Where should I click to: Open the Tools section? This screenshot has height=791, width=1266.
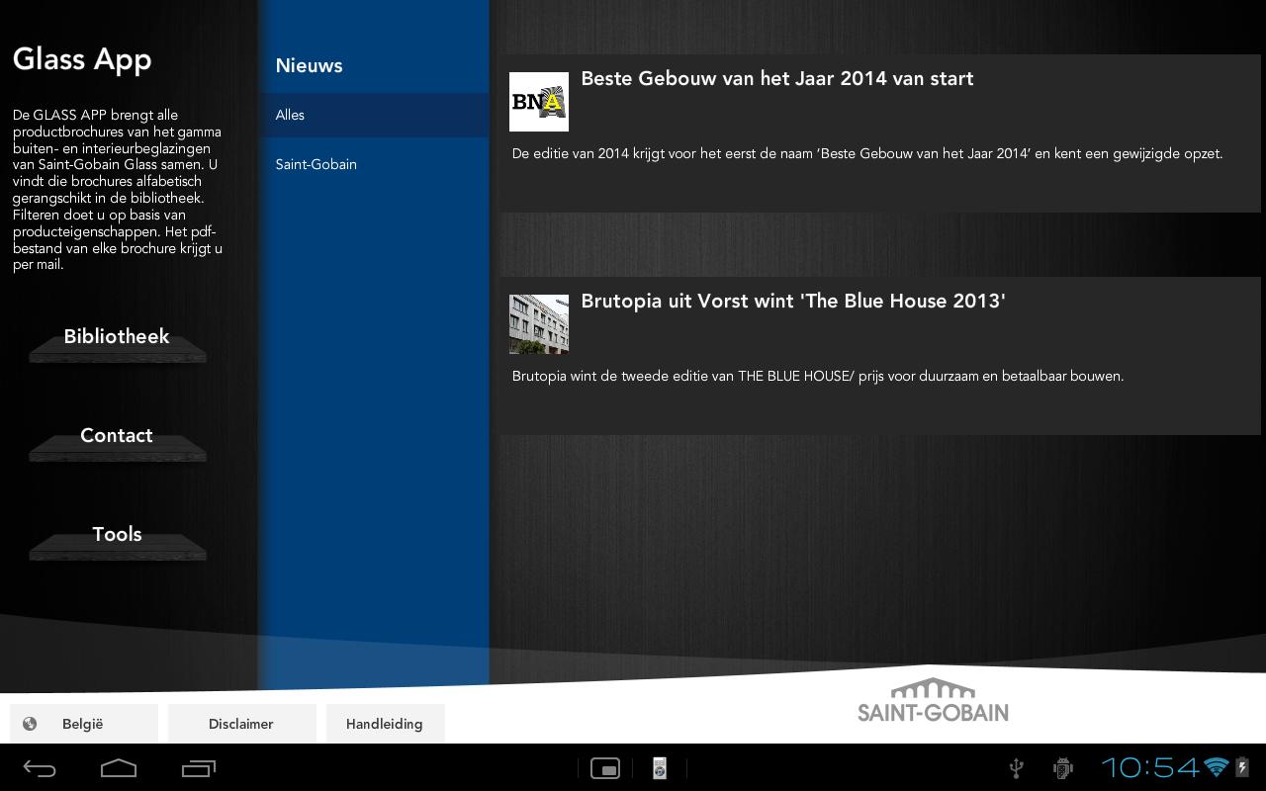(x=117, y=534)
